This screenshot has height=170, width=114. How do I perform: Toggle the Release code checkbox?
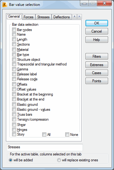point(14,79)
